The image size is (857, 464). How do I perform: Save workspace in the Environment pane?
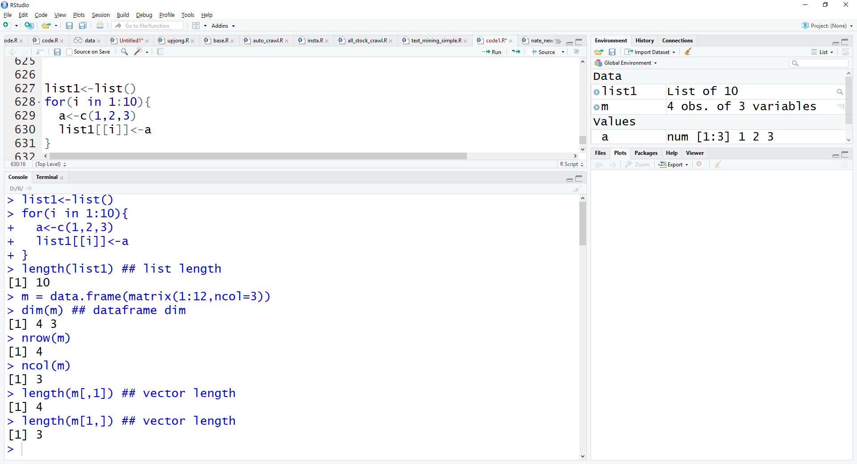(x=612, y=52)
